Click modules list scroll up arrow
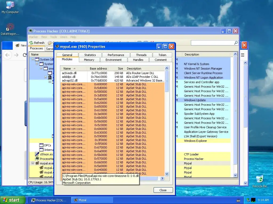 tap(167, 68)
